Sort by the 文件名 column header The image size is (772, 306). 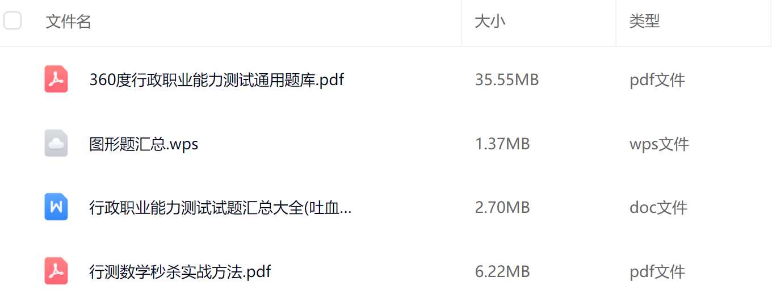(69, 22)
